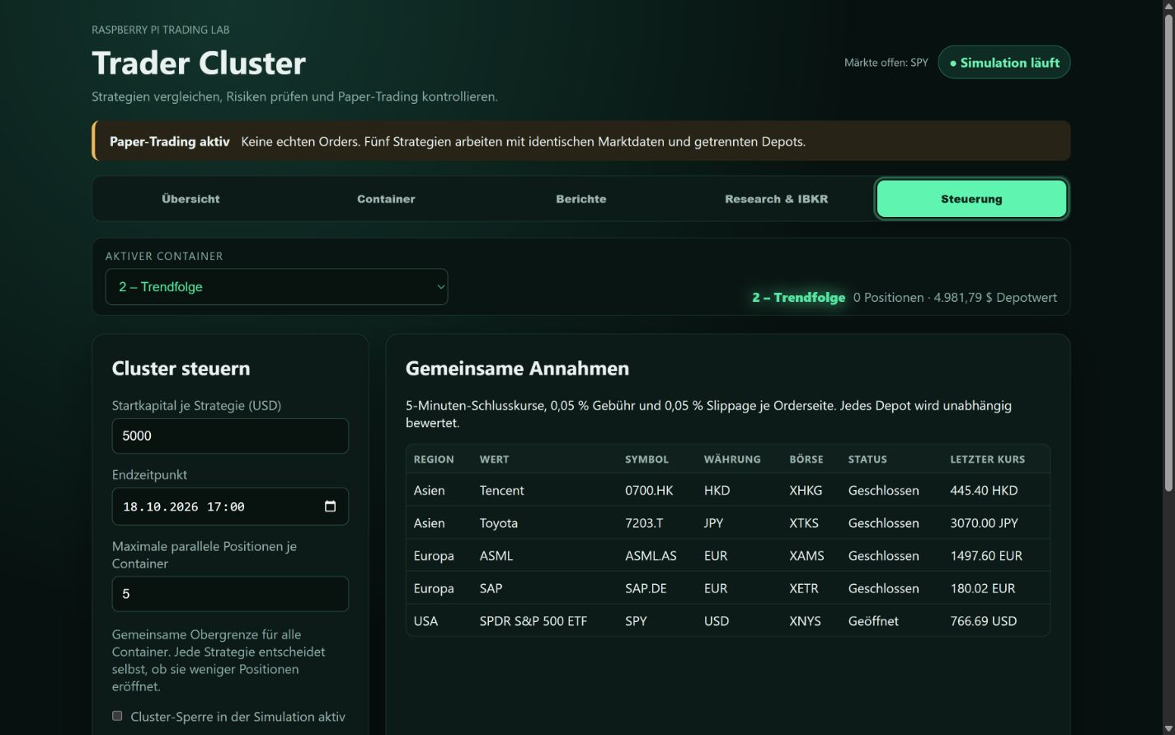The height and width of the screenshot is (735, 1175).
Task: Open the calendar picker icon in Endzeitpunkt
Action: coord(330,506)
